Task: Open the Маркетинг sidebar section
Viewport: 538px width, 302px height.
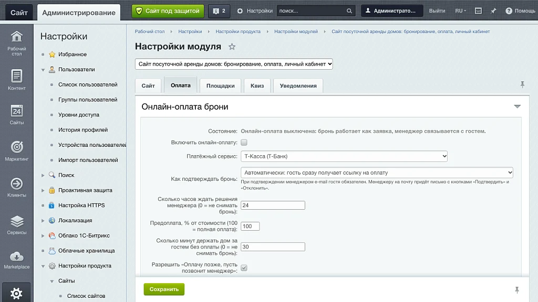Action: 16,151
